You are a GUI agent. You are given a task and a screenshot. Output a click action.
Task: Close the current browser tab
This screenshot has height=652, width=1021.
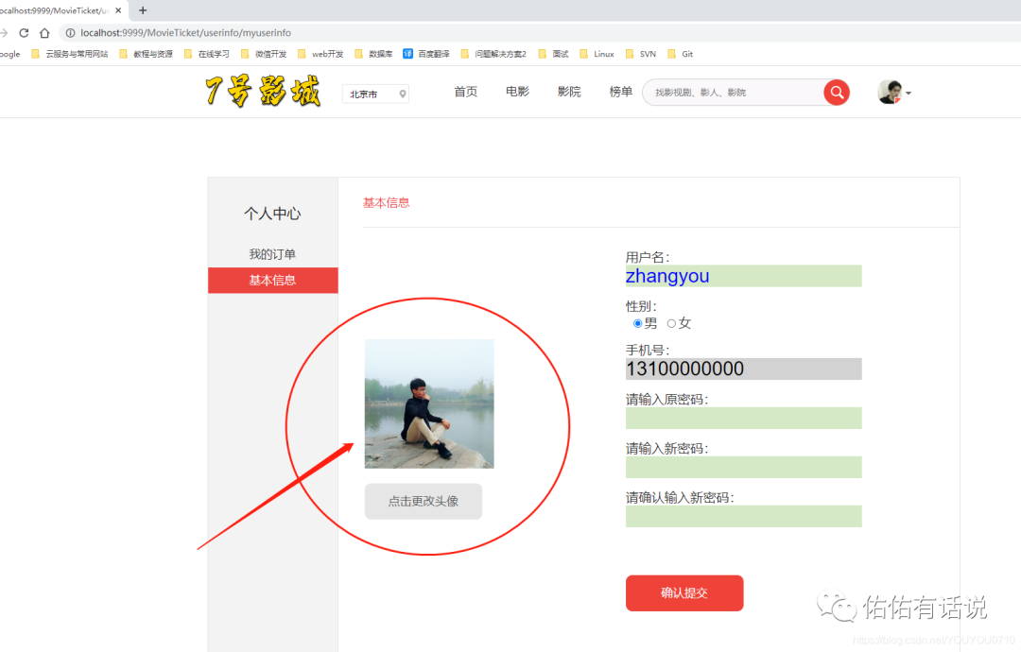click(118, 10)
